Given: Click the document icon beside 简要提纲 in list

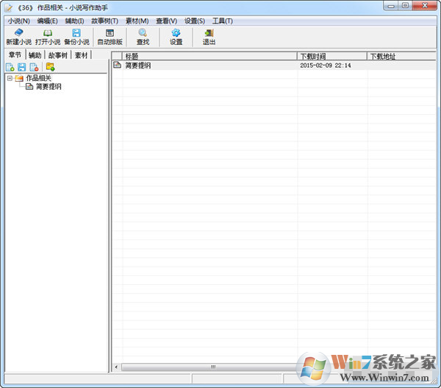Looking at the screenshot, I should coord(117,65).
